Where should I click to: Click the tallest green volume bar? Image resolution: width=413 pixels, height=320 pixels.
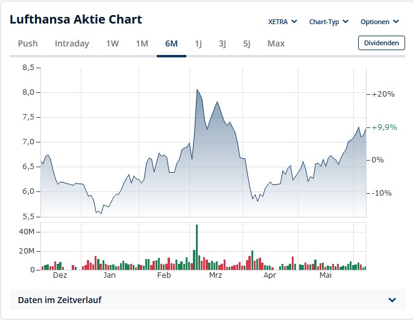197,248
